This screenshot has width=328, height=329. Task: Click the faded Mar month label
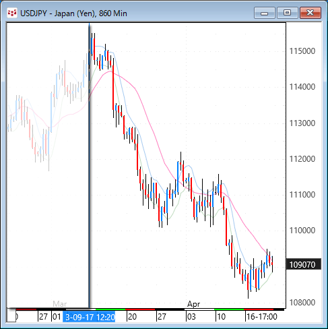click(60, 304)
